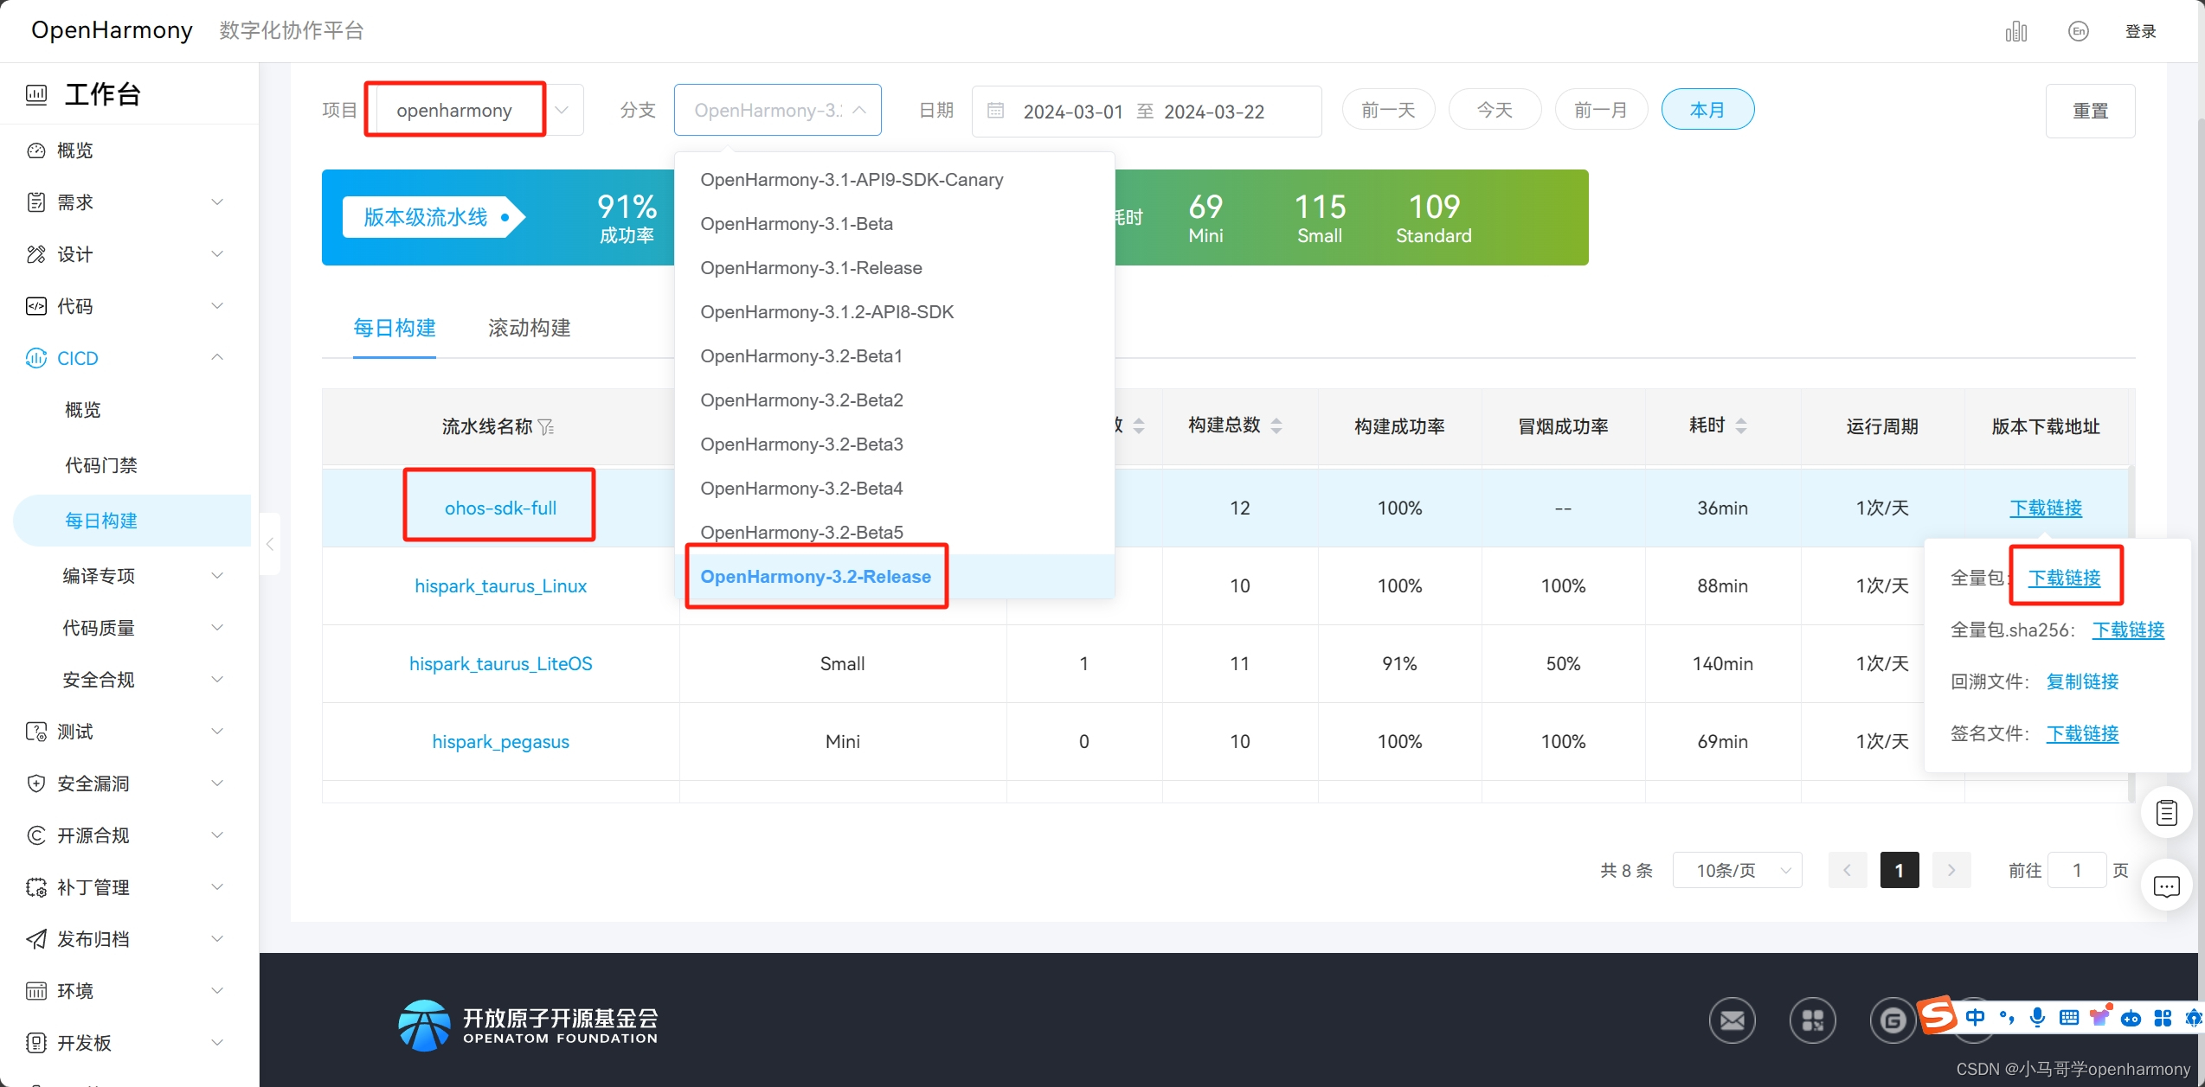Switch to the 滚动构建 tab
Image resolution: width=2205 pixels, height=1087 pixels.
529,328
